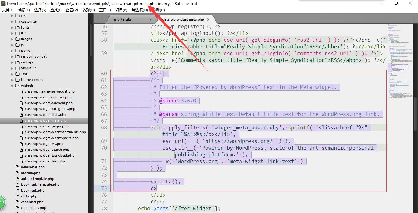Screen dimensions: 418x213
Task: Click the fonts folder icon
Action: (x=17, y=27)
